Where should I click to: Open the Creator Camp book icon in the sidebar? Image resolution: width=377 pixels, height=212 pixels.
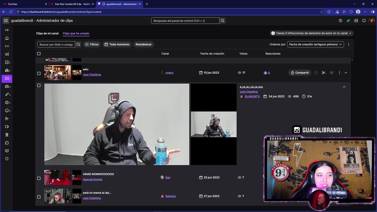pos(7,151)
